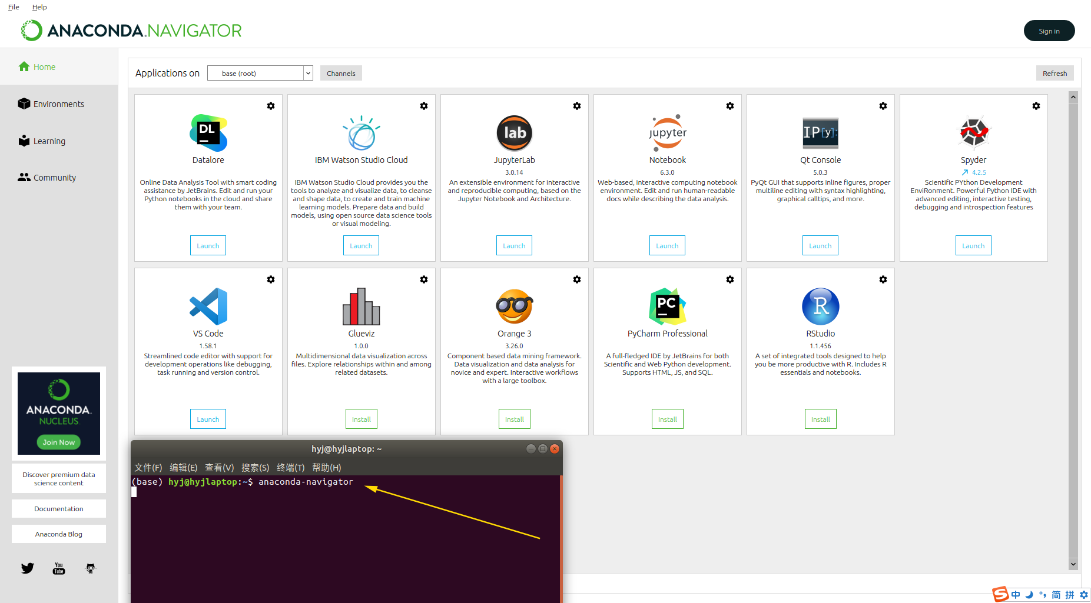This screenshot has width=1091, height=603.
Task: Open settings gear on Notebook card
Action: 730,106
